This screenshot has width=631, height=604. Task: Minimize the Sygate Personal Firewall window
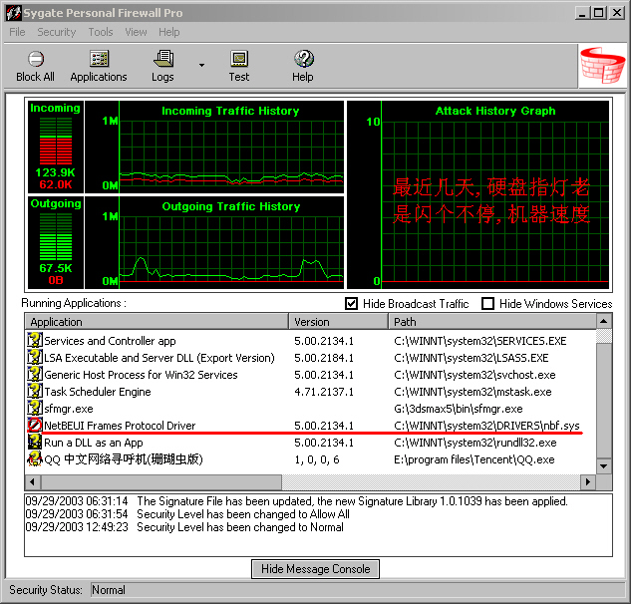click(x=581, y=13)
